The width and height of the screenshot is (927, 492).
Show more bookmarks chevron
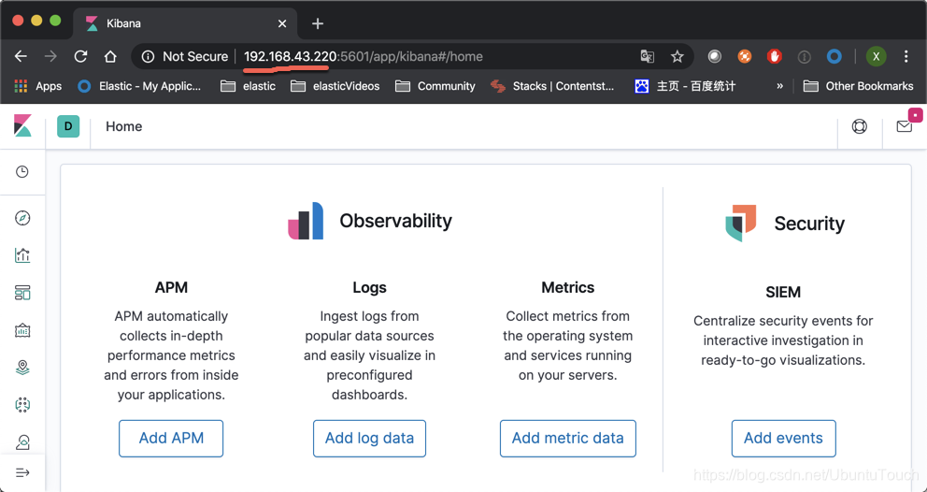tap(779, 86)
